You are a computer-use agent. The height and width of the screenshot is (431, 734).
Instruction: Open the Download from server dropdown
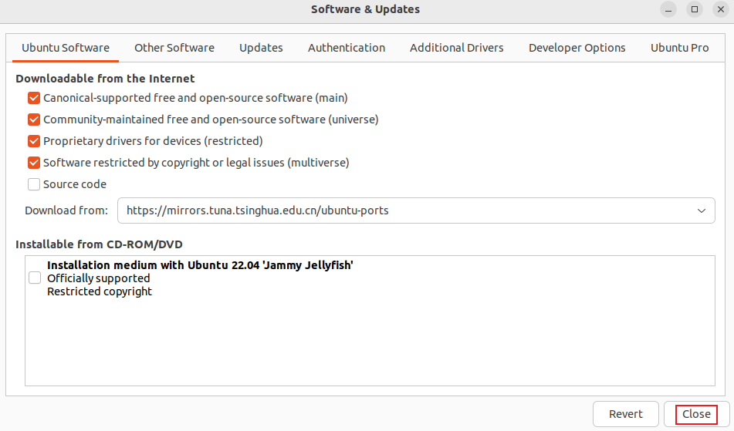(x=416, y=210)
